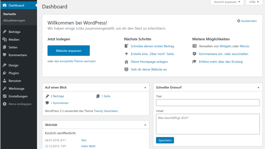Click the Plugins plug icon
The height and width of the screenshot is (149, 265).
tap(5, 73)
